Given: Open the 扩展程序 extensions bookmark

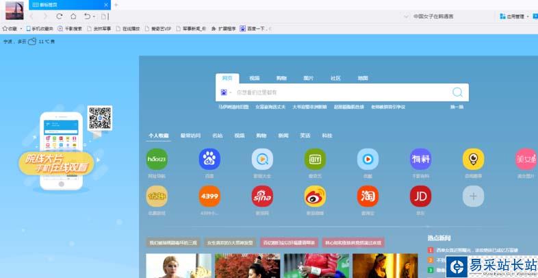Looking at the screenshot, I should [x=224, y=29].
